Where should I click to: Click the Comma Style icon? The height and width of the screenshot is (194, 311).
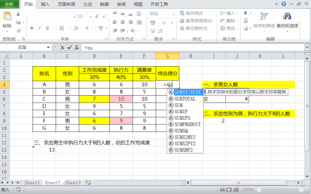(172, 23)
